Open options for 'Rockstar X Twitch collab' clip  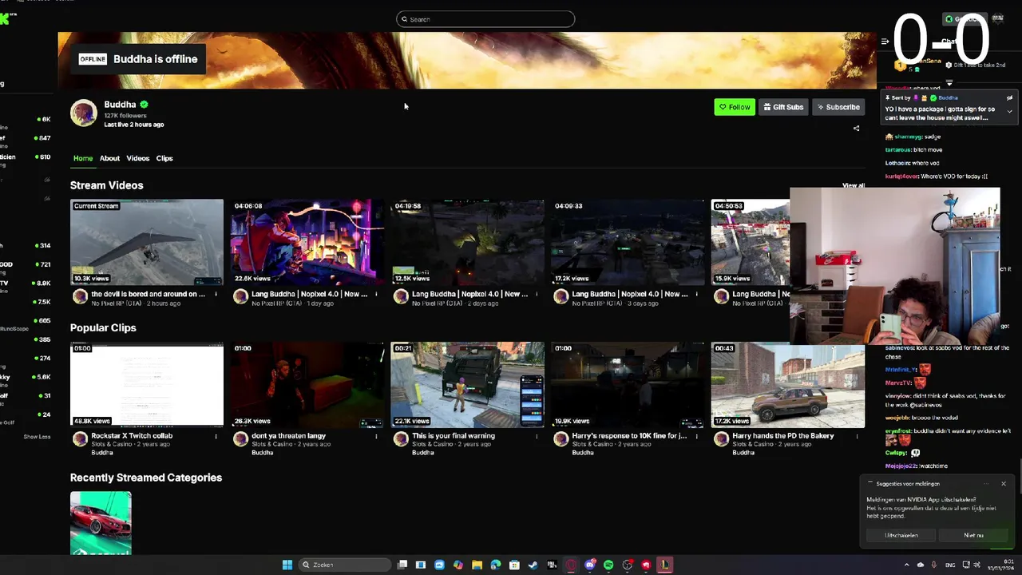(216, 436)
